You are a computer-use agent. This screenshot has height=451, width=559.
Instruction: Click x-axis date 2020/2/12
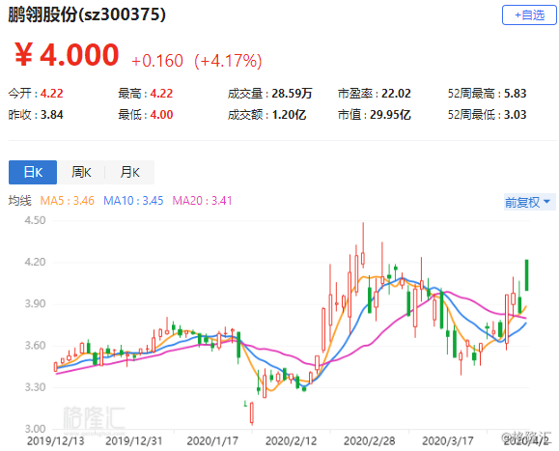291,441
